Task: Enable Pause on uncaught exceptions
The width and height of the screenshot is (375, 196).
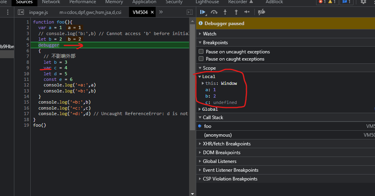Action: tap(201, 52)
